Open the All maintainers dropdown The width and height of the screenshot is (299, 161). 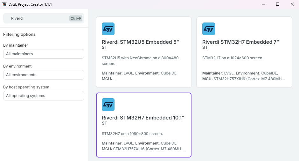pyautogui.click(x=44, y=54)
